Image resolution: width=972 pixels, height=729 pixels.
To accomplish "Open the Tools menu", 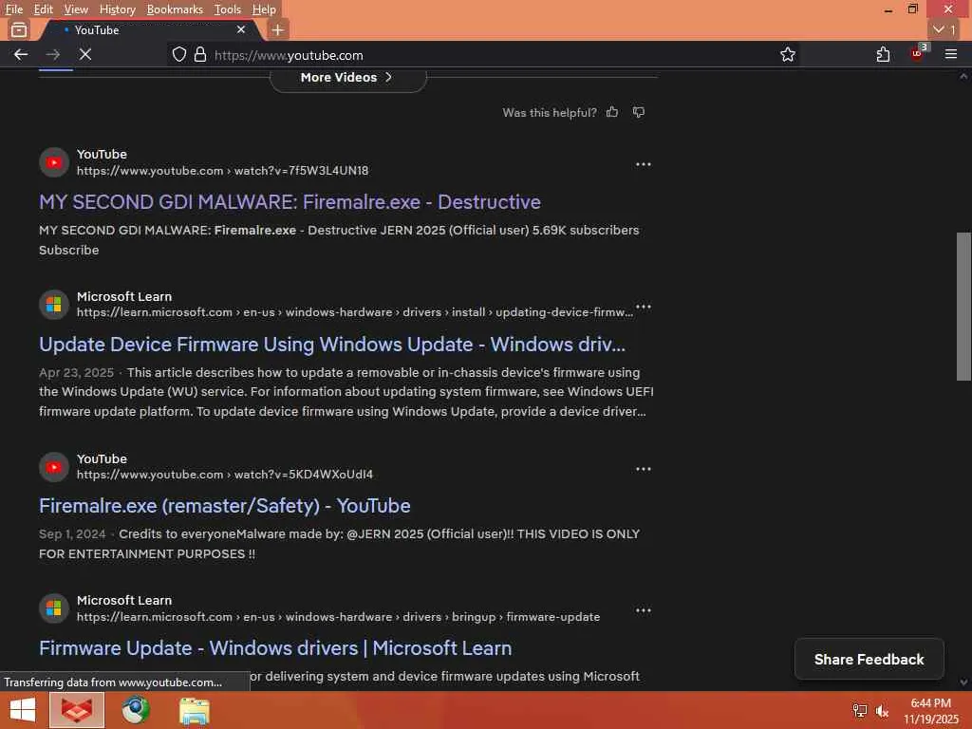I will coord(228,9).
